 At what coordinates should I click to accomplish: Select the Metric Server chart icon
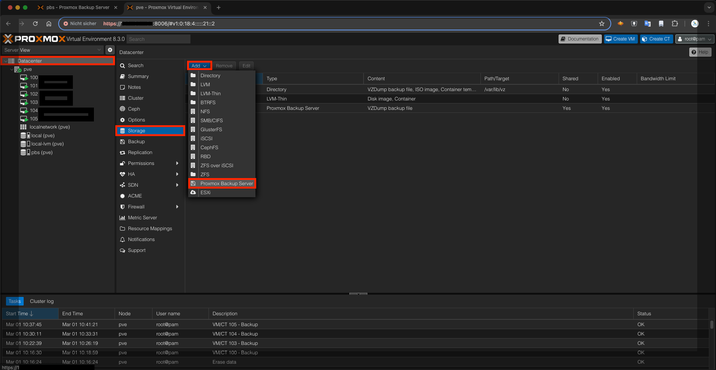coord(122,217)
